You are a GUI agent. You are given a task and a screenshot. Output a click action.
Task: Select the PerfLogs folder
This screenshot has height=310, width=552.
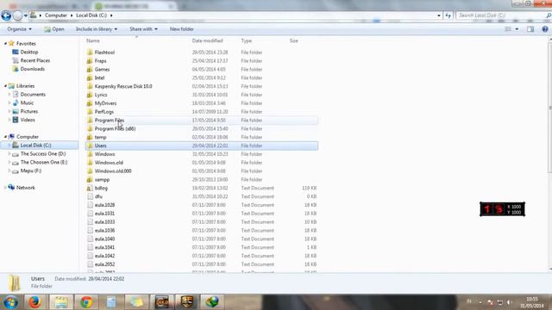[x=104, y=112]
